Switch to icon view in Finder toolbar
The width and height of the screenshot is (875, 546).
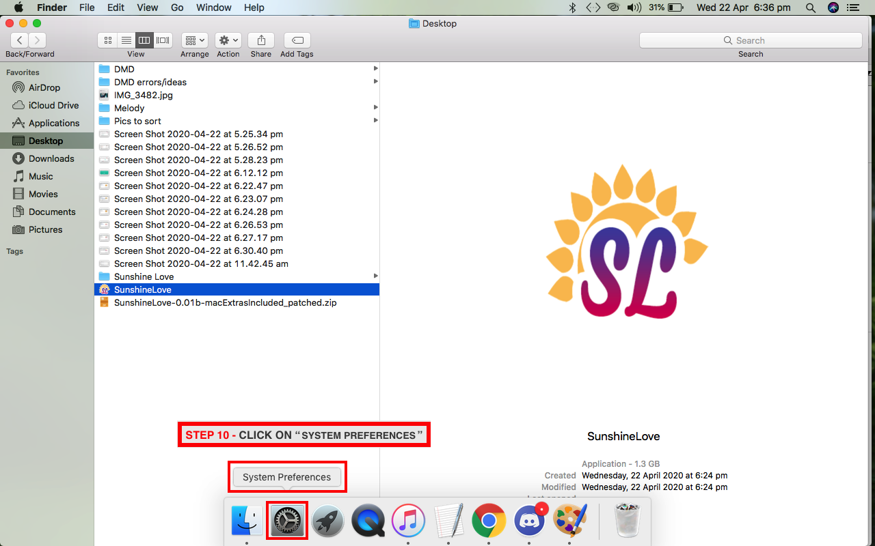click(x=107, y=40)
